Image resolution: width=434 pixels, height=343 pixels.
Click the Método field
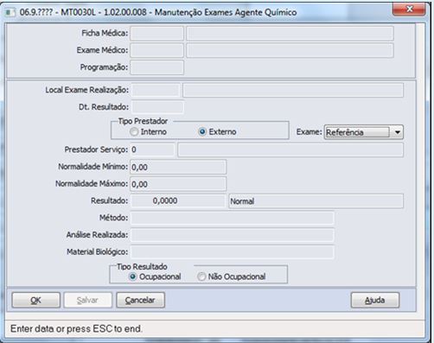click(x=233, y=218)
